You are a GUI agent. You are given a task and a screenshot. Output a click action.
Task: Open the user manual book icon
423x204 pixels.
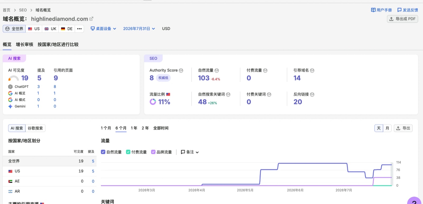pos(373,10)
